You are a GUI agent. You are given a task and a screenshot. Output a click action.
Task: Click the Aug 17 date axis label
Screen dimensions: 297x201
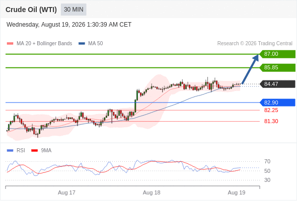click(x=66, y=192)
